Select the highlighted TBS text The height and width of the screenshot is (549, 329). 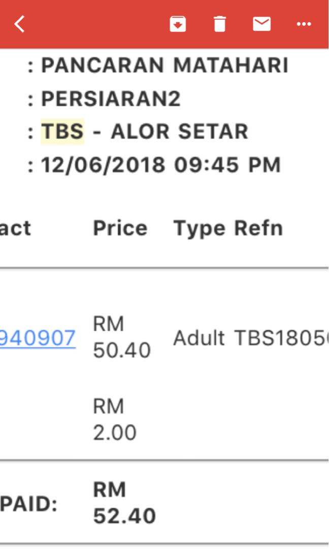(62, 131)
